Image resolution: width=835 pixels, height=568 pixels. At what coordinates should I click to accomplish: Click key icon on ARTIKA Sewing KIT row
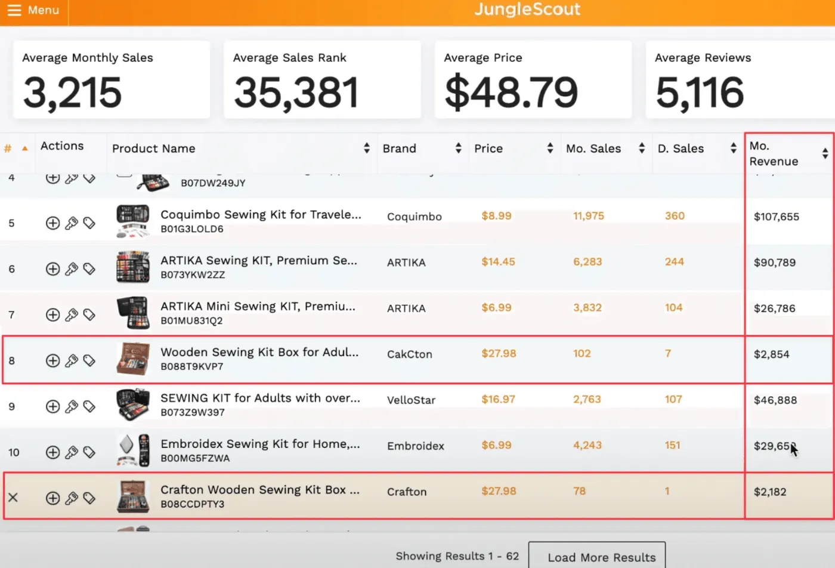click(x=72, y=269)
